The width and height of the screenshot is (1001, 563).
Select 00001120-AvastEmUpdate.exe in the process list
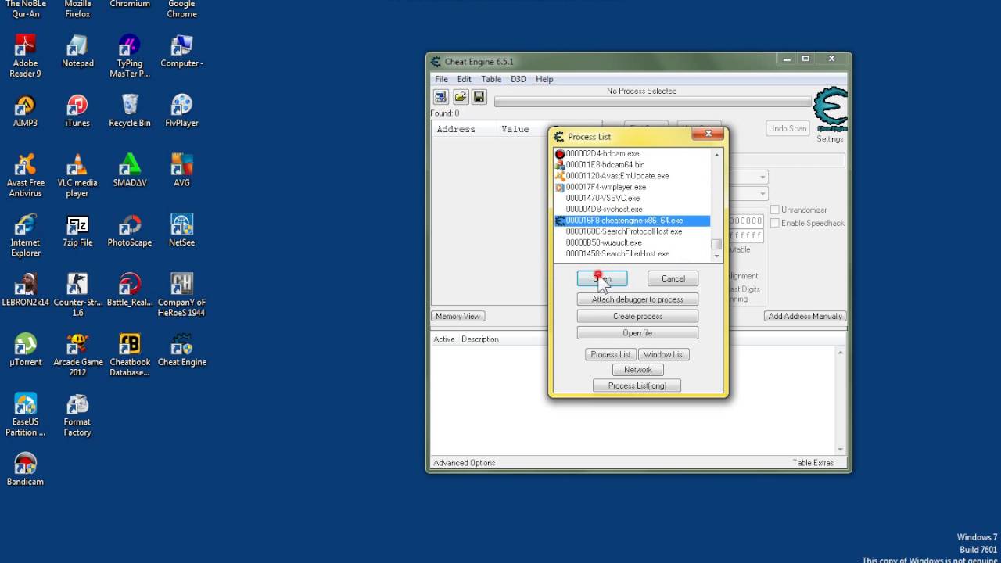coord(632,176)
